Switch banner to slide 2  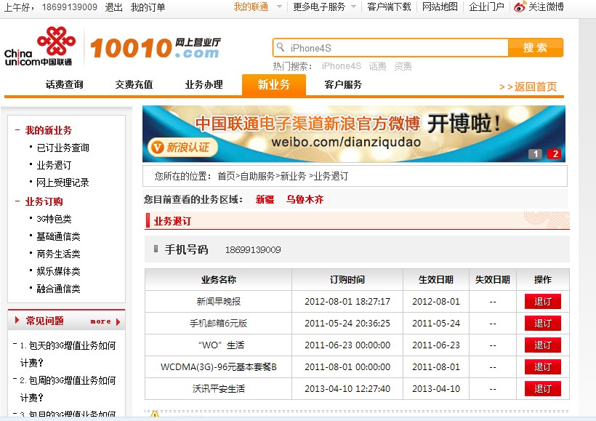pos(554,154)
